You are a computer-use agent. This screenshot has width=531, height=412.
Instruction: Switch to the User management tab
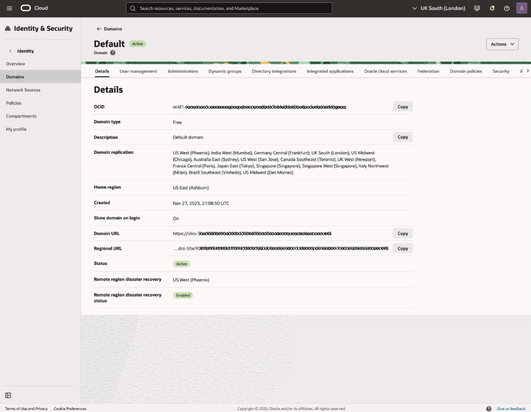(138, 71)
